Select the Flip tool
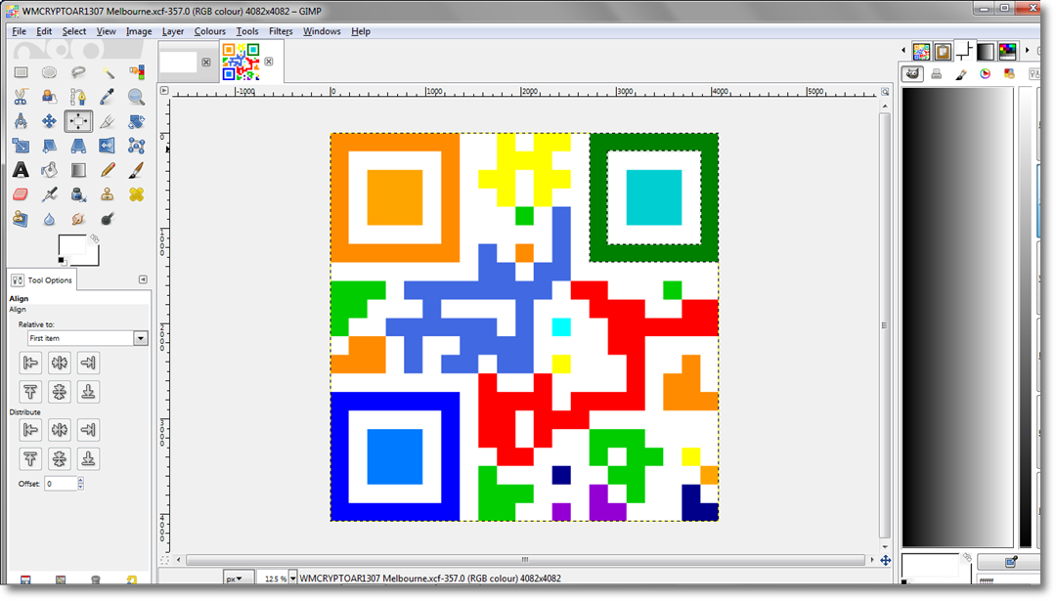Screen dimensions: 1056x601 pos(108,146)
